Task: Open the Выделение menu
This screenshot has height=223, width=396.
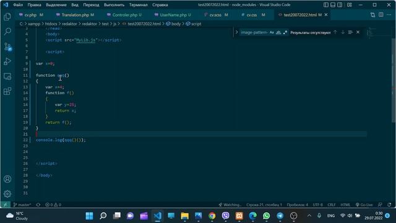Action: [56, 5]
